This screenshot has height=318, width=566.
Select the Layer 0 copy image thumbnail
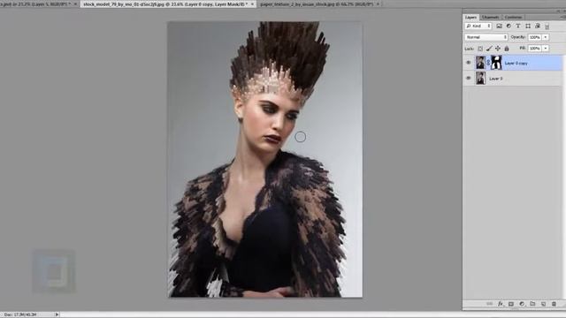click(x=480, y=63)
